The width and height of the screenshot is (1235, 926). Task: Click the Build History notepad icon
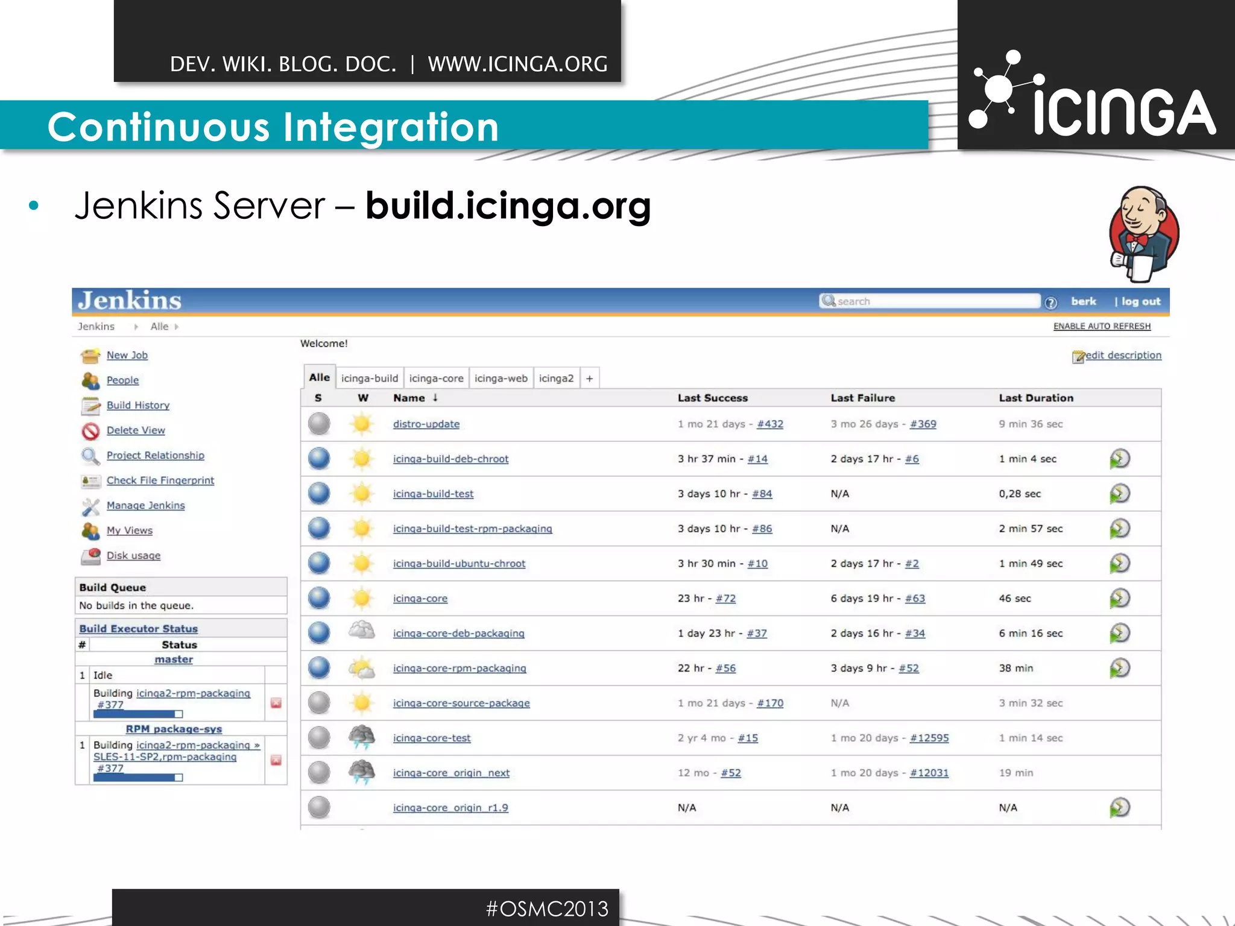click(90, 406)
